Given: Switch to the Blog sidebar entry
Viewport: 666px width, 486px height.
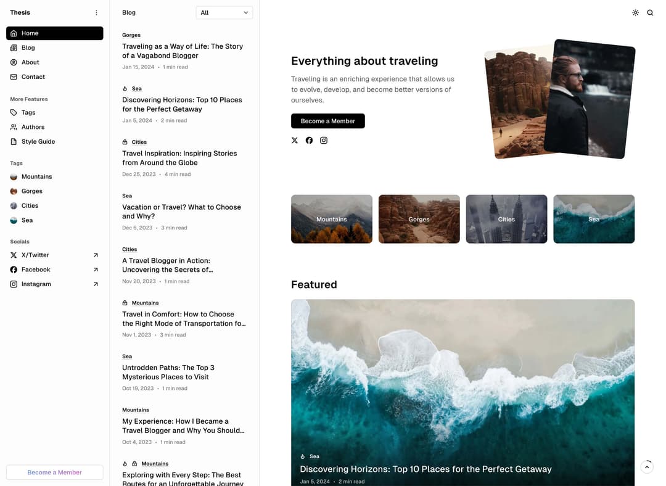Looking at the screenshot, I should click(x=28, y=47).
